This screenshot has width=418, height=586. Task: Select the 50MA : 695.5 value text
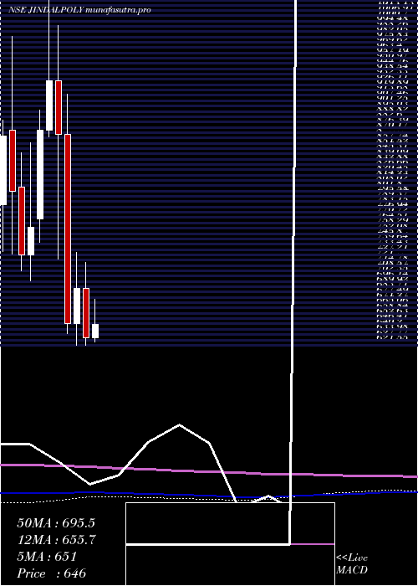click(x=56, y=523)
